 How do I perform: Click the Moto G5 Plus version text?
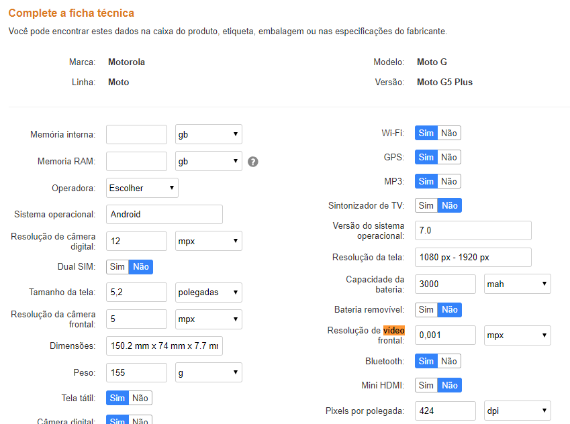444,82
